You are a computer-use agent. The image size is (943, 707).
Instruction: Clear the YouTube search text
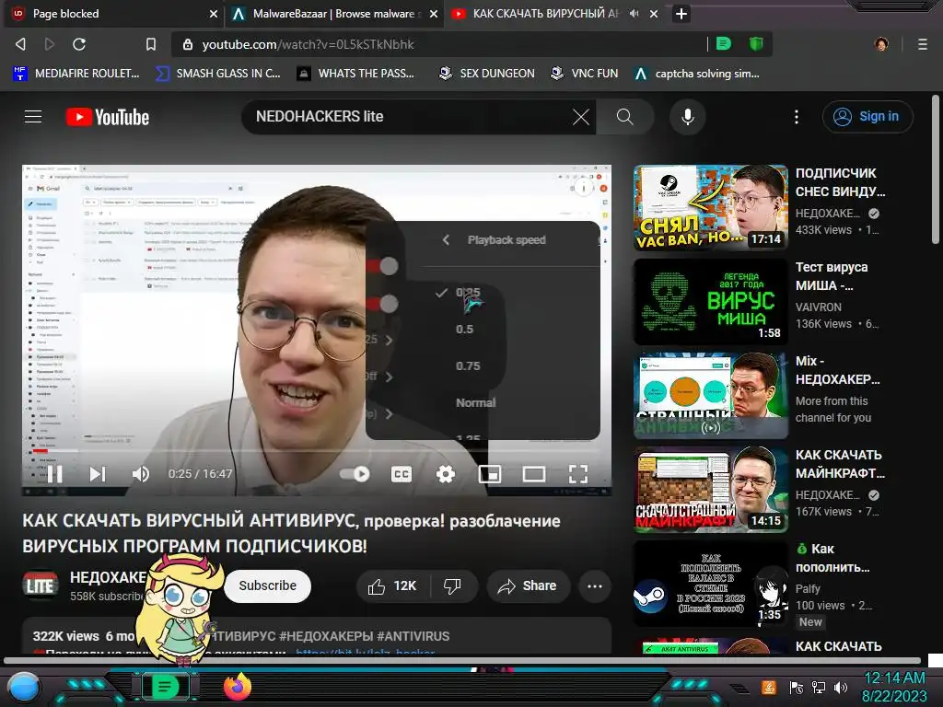tap(580, 117)
